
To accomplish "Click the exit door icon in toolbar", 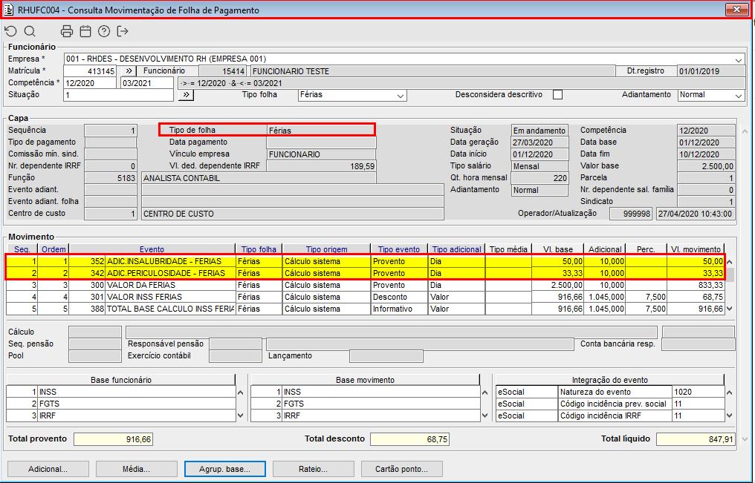I will click(123, 31).
